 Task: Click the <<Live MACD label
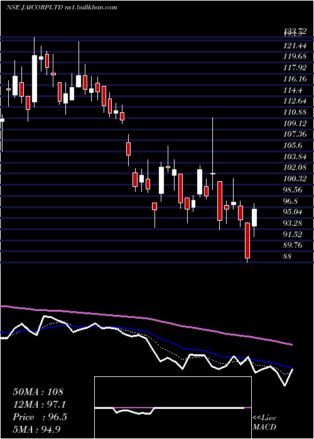click(264, 423)
